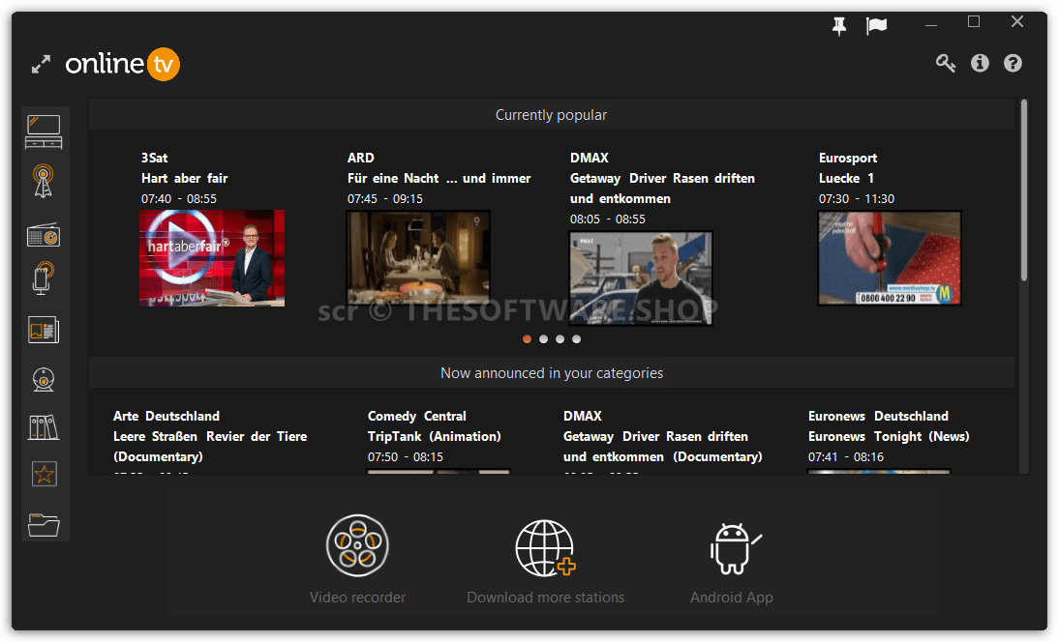
Task: Minimize the onlinetv window
Action: pyautogui.click(x=931, y=24)
